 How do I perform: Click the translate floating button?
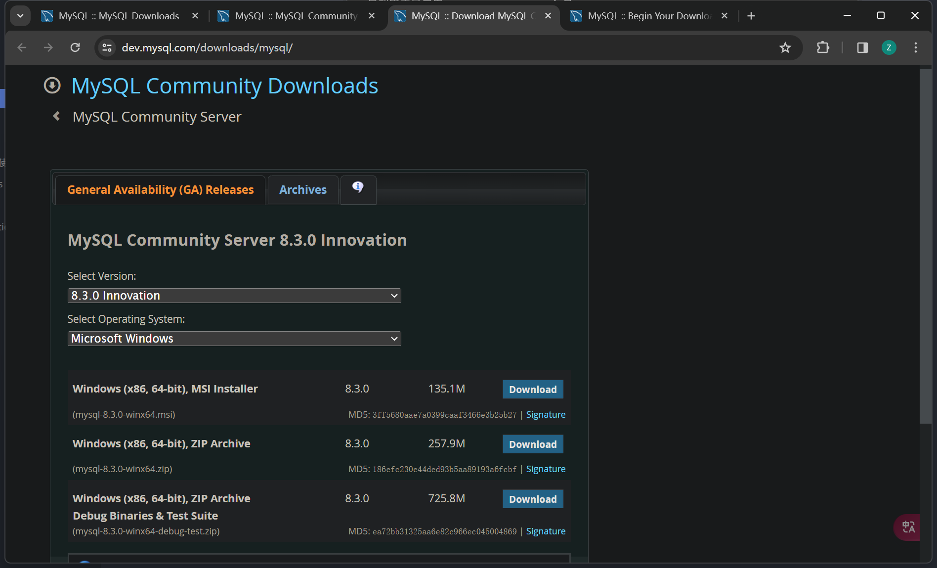point(908,527)
